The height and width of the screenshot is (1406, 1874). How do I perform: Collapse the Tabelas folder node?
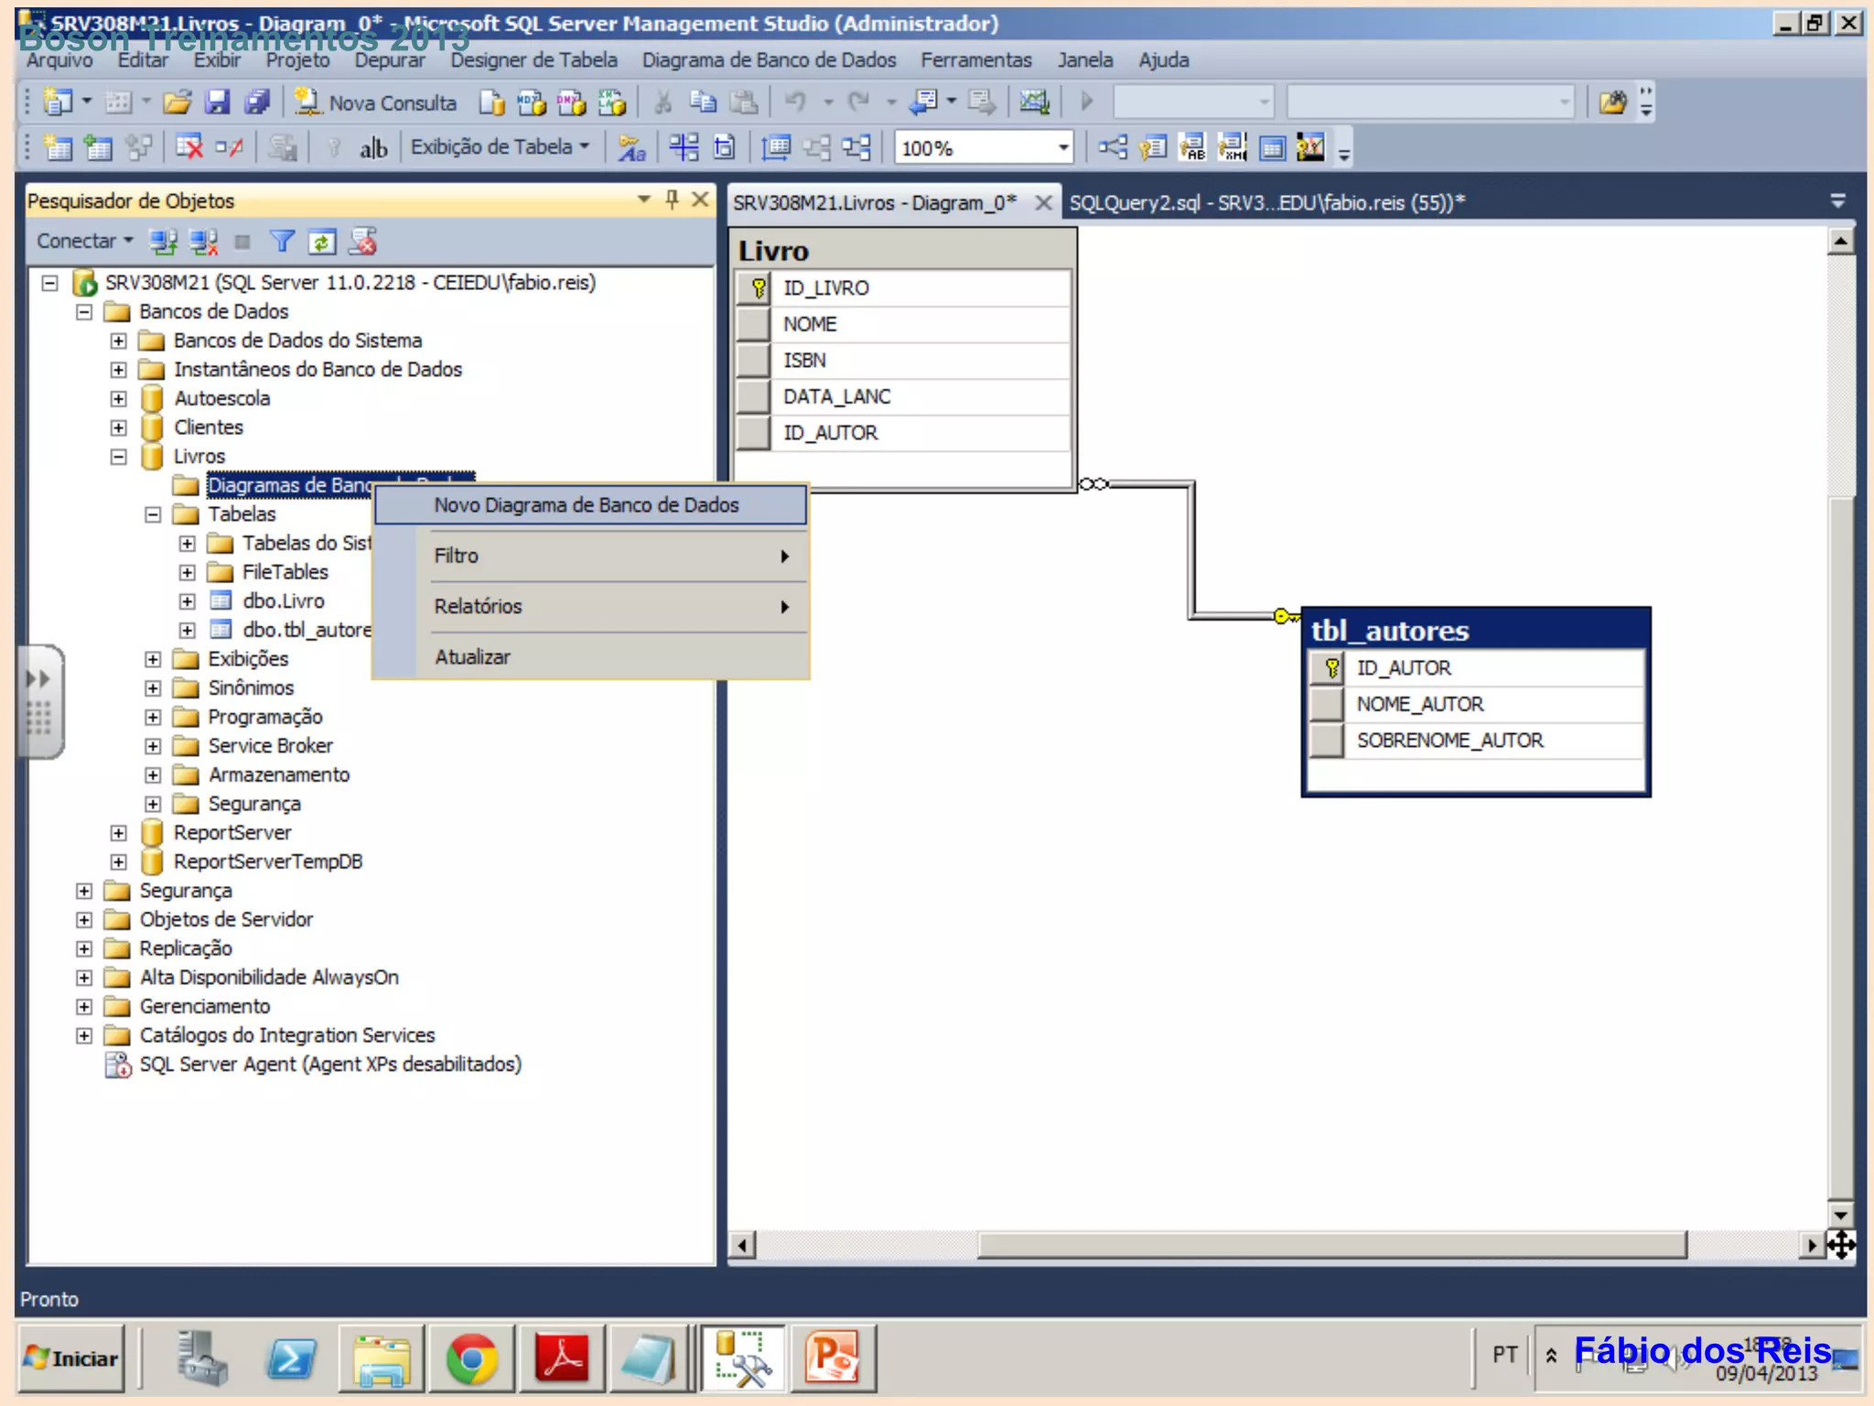153,514
